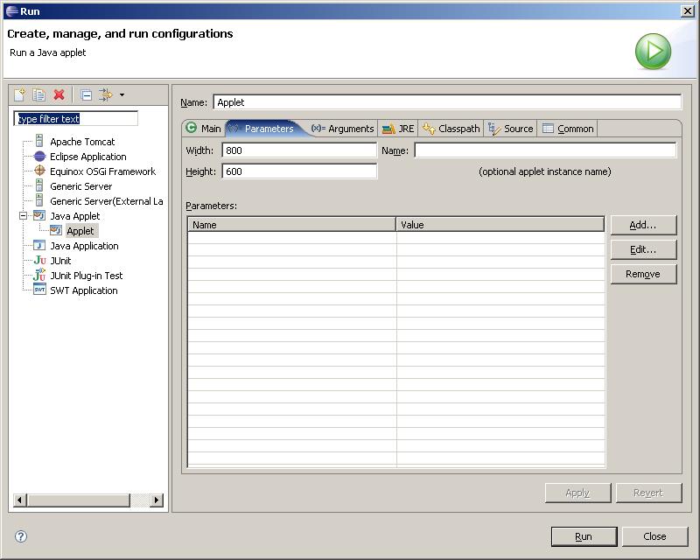Screen dimensions: 700x560
Task: Select JUnit Plug-in Test configuration type
Action: 86,276
